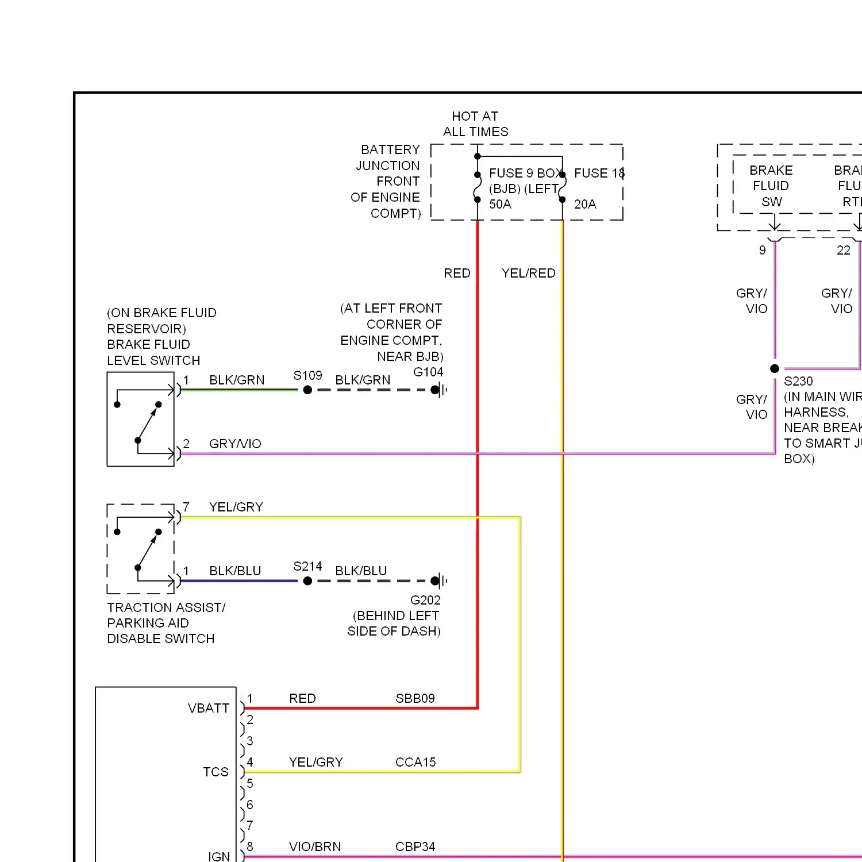This screenshot has width=862, height=862.
Task: Click the brake fluid level switch symbol box
Action: 141,419
